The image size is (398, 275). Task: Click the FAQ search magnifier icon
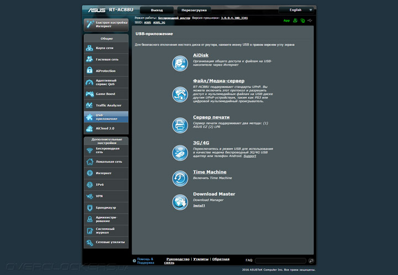(311, 261)
